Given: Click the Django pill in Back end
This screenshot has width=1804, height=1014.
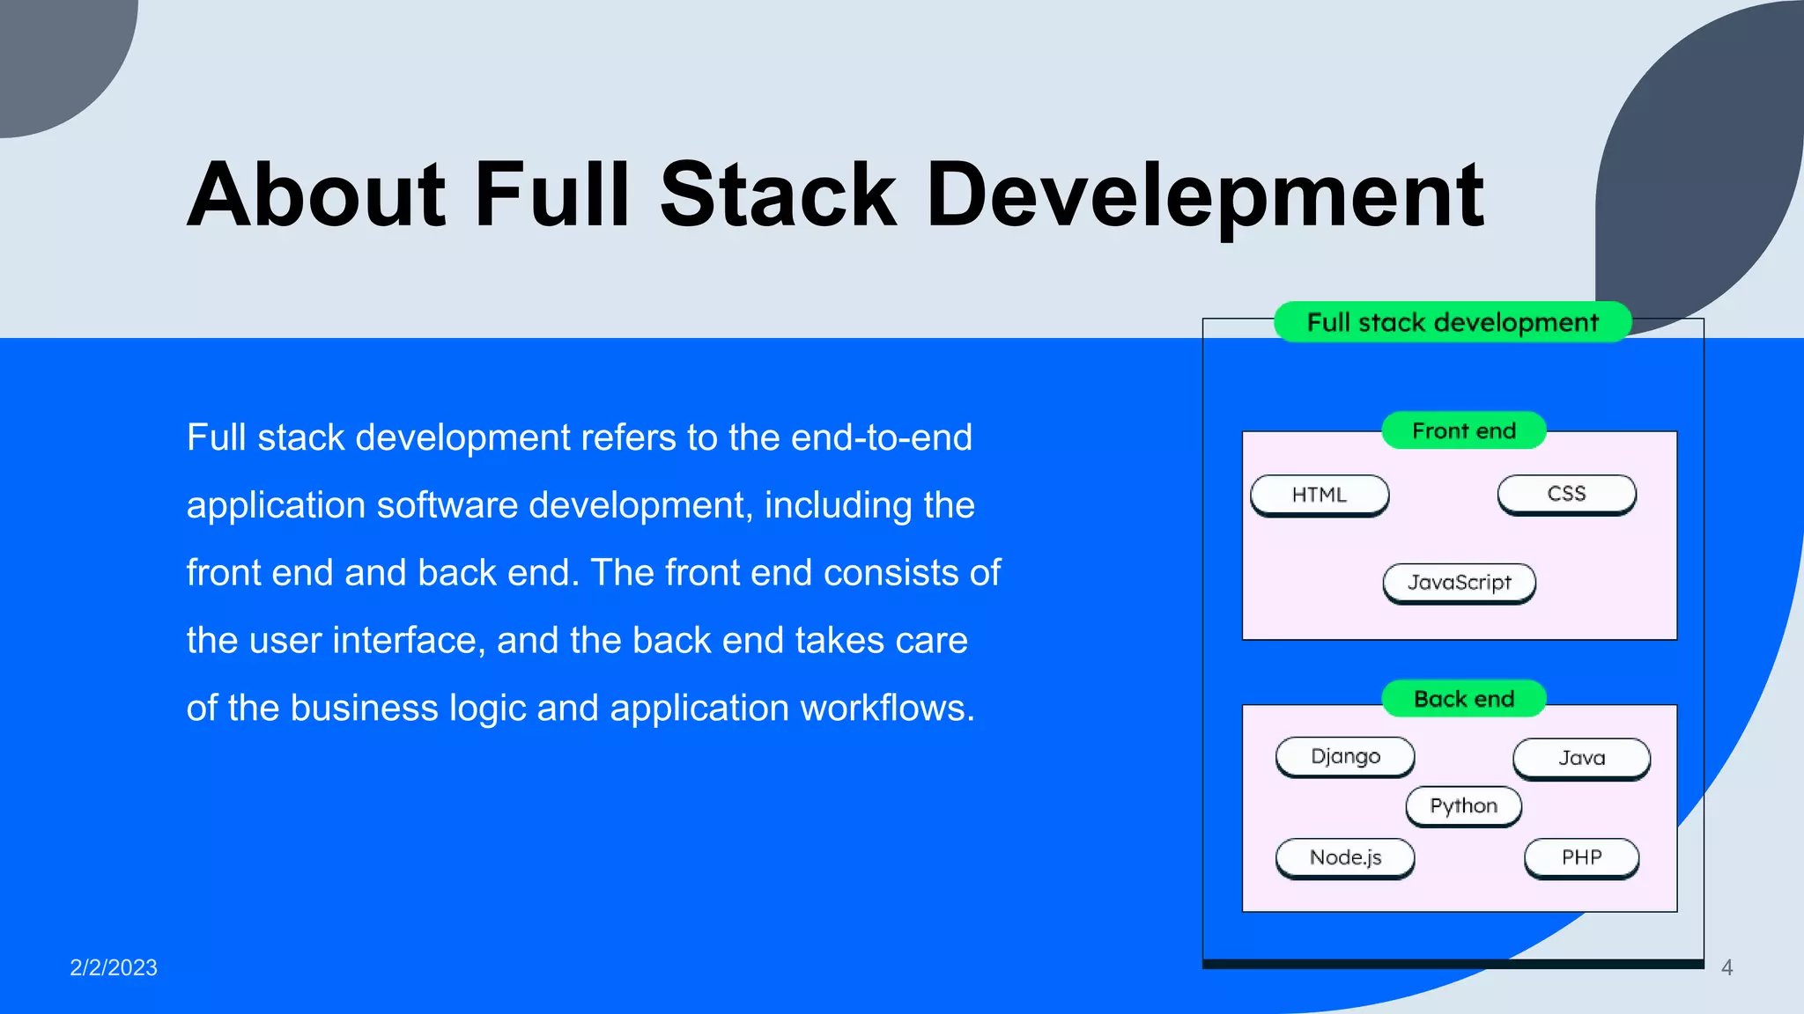Looking at the screenshot, I should [1345, 757].
